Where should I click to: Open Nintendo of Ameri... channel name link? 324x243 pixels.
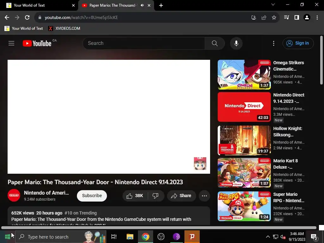[46, 193]
